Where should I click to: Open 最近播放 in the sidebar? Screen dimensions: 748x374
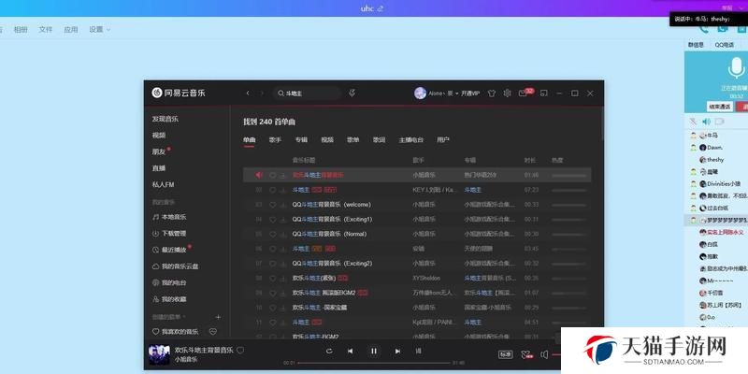coord(174,250)
